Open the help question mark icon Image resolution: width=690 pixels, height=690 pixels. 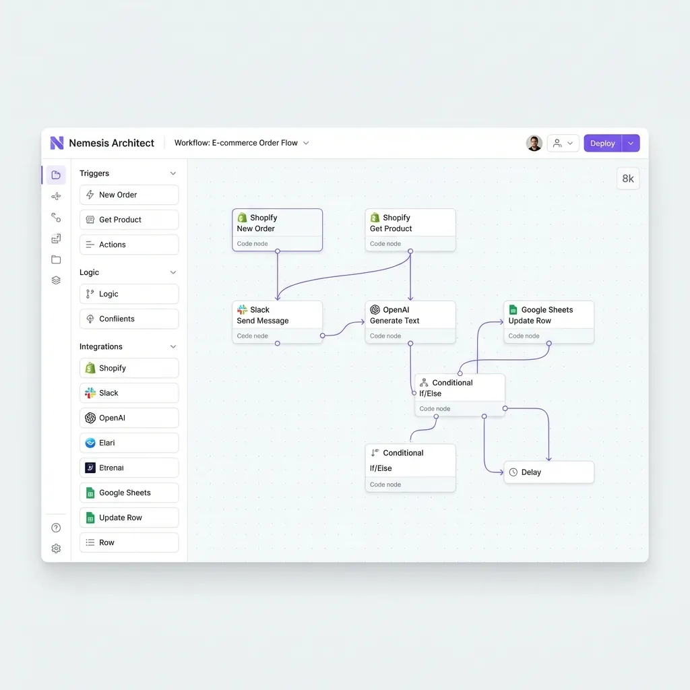(x=56, y=528)
